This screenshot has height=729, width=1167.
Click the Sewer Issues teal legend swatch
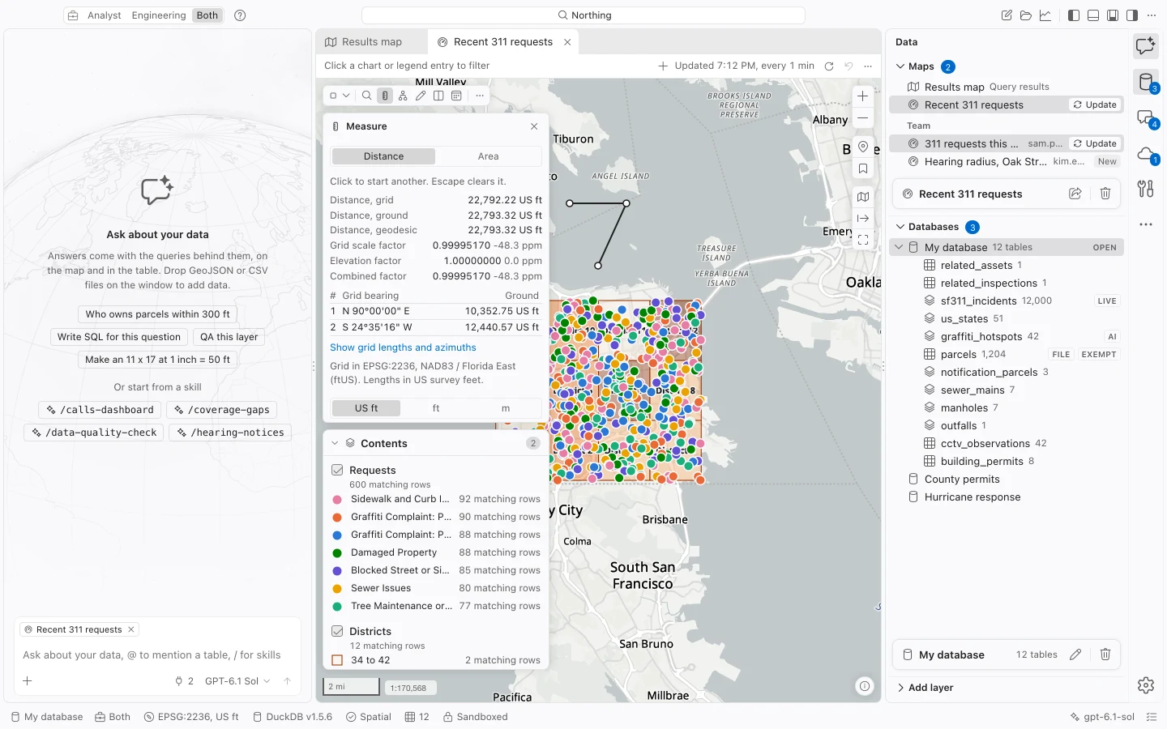[337, 588]
